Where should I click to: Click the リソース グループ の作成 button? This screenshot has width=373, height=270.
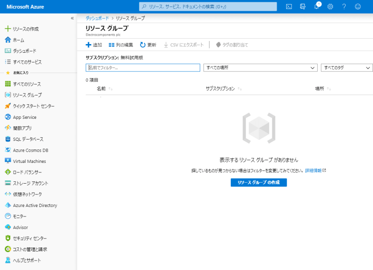click(x=259, y=182)
